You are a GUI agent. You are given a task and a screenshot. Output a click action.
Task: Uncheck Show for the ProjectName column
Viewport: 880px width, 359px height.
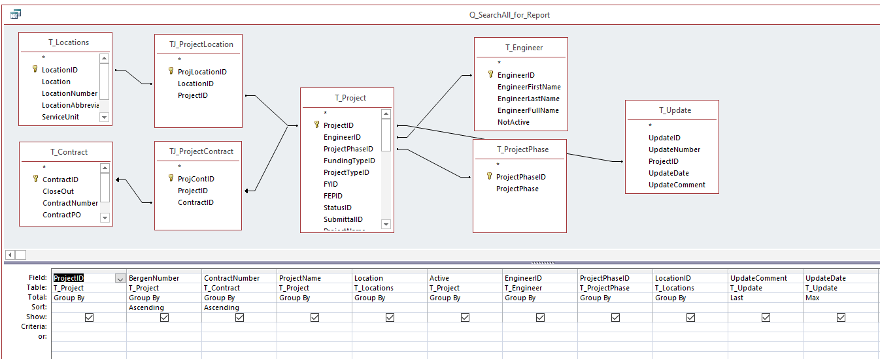pos(314,317)
